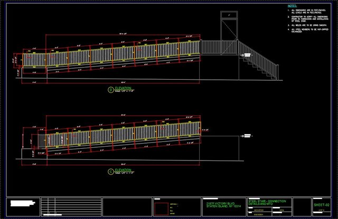Image resolution: width=338 pixels, height=219 pixels.
Task: Click the NOTES: heading text
Action: tap(292, 6)
